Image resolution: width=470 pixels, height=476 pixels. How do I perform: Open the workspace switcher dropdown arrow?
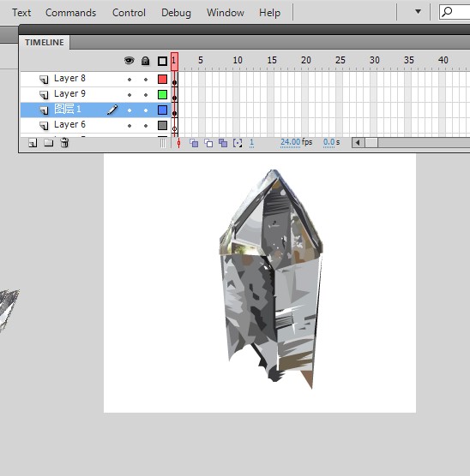(418, 12)
